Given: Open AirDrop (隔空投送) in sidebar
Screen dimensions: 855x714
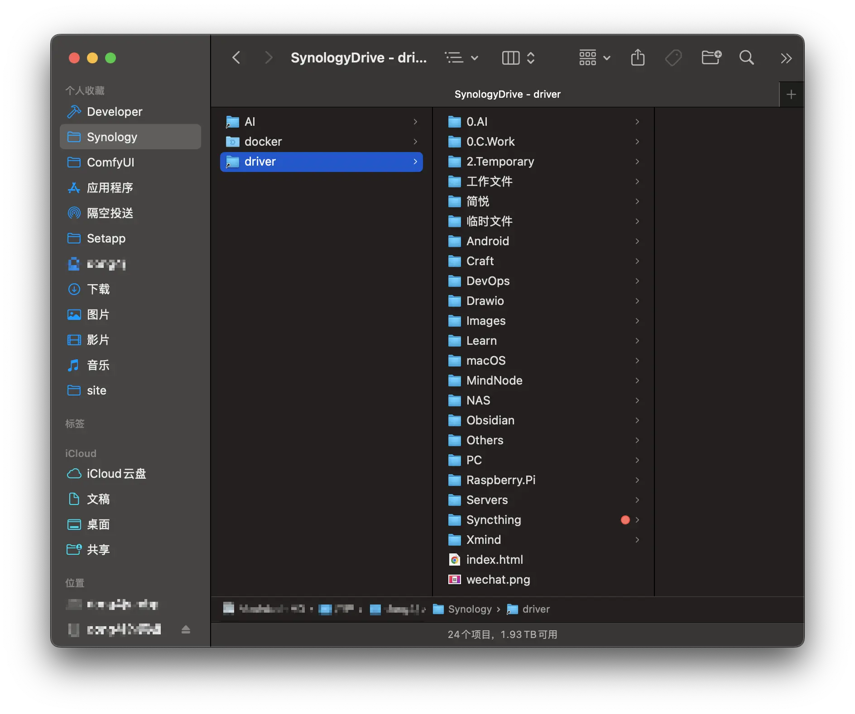Looking at the screenshot, I should (110, 213).
